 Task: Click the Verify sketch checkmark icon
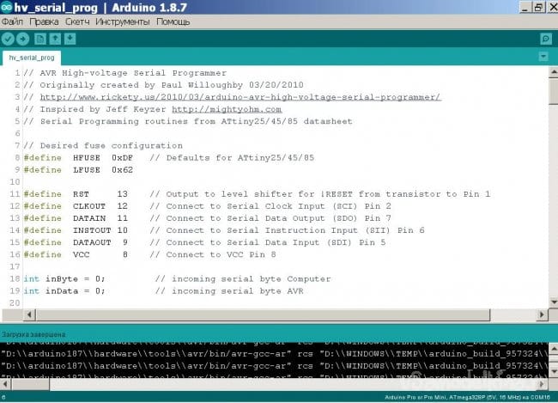click(x=8, y=39)
